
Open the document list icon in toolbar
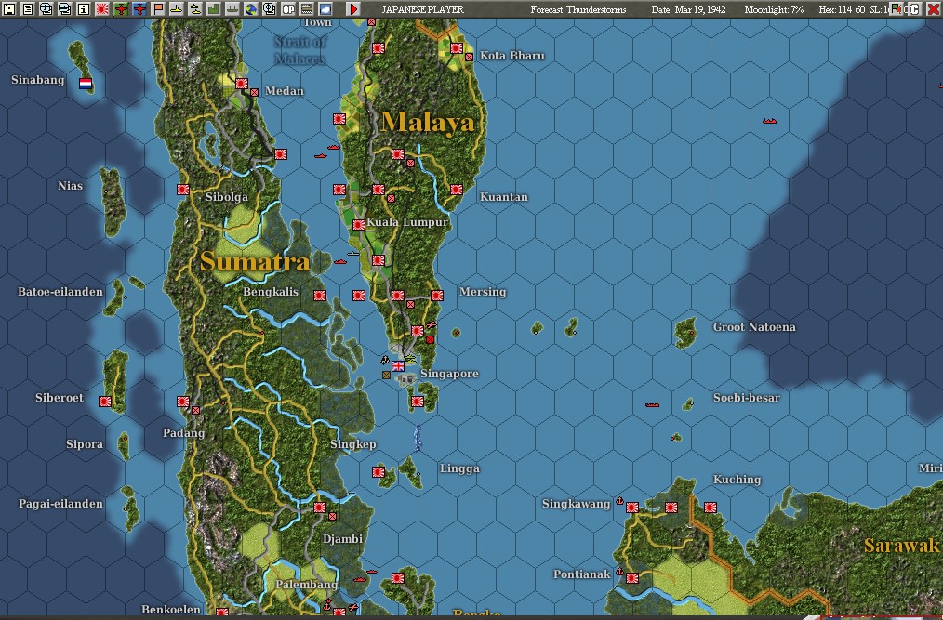(28, 9)
